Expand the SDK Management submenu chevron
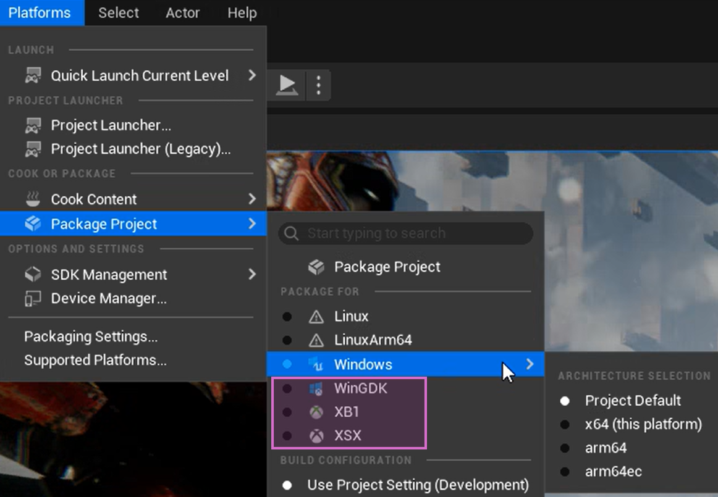Screen dimensions: 718x497 [252, 274]
